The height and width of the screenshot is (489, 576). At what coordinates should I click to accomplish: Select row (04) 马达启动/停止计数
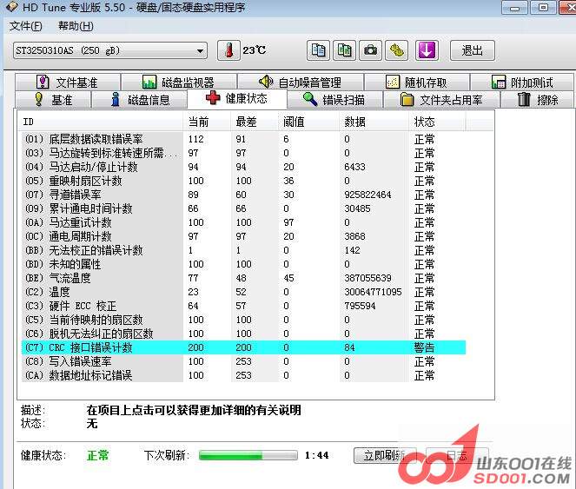243,167
